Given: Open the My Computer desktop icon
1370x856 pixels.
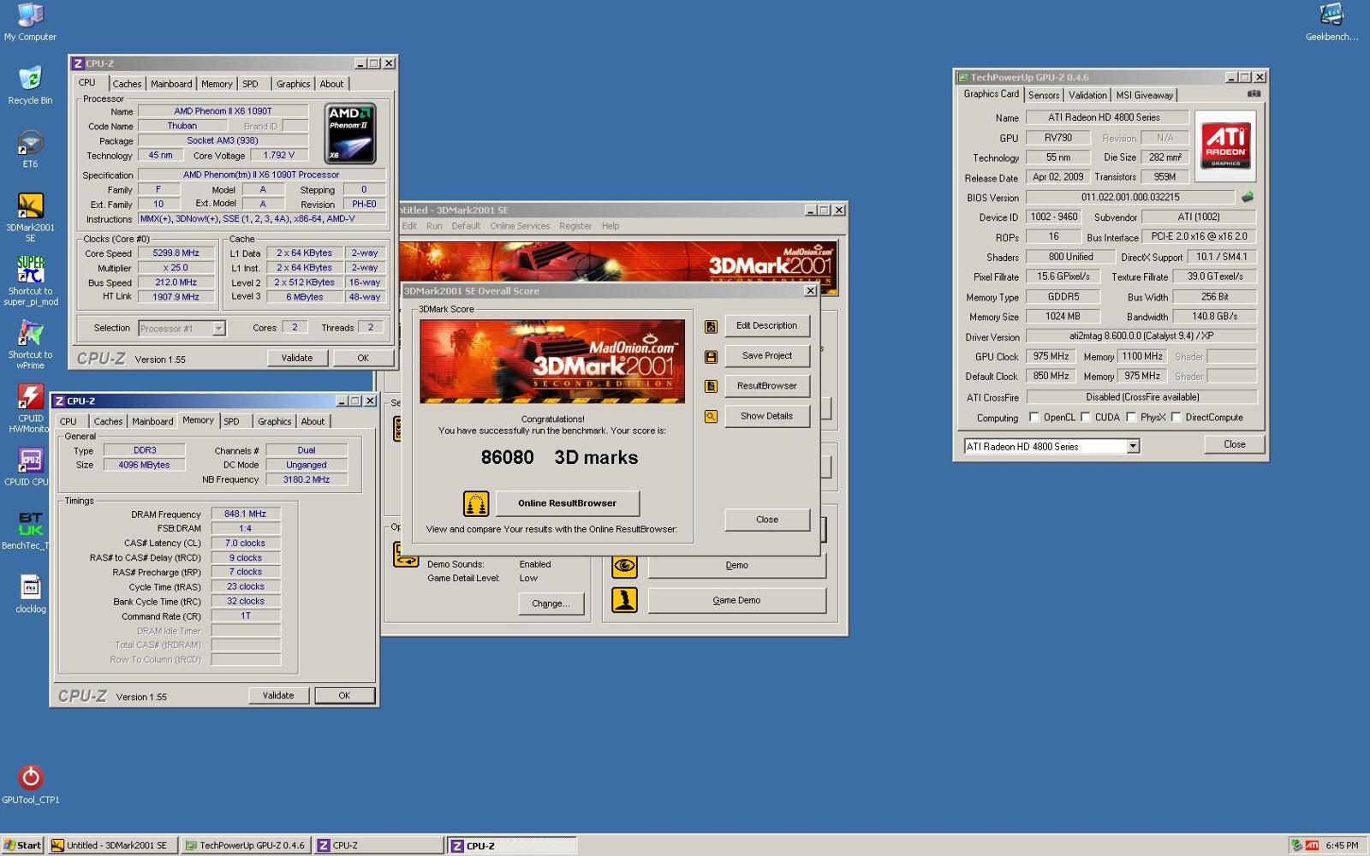Looking at the screenshot, I should [30, 22].
